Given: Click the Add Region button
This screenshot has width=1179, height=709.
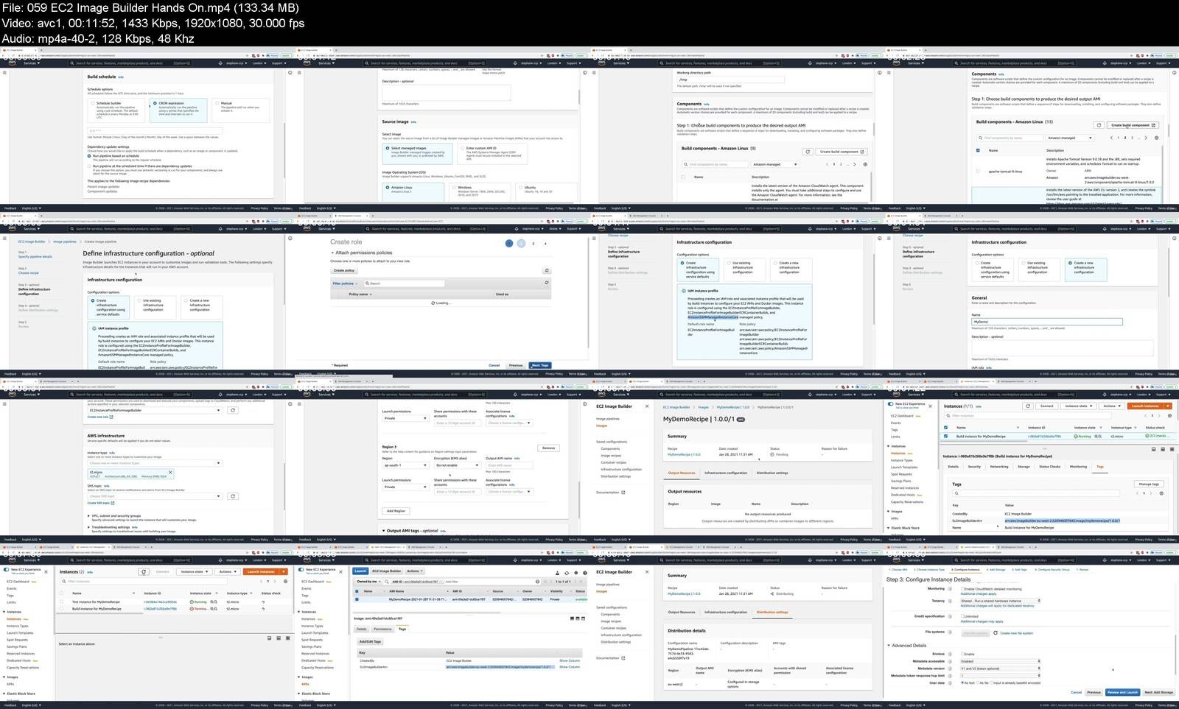Looking at the screenshot, I should pyautogui.click(x=396, y=510).
